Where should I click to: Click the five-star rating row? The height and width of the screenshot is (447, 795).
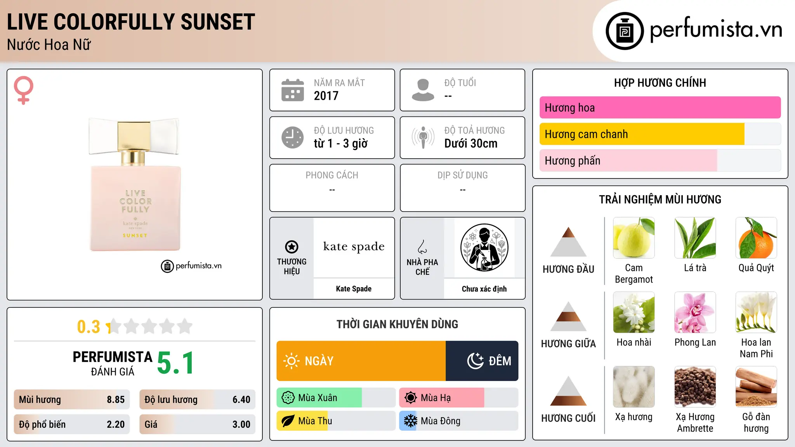149,326
